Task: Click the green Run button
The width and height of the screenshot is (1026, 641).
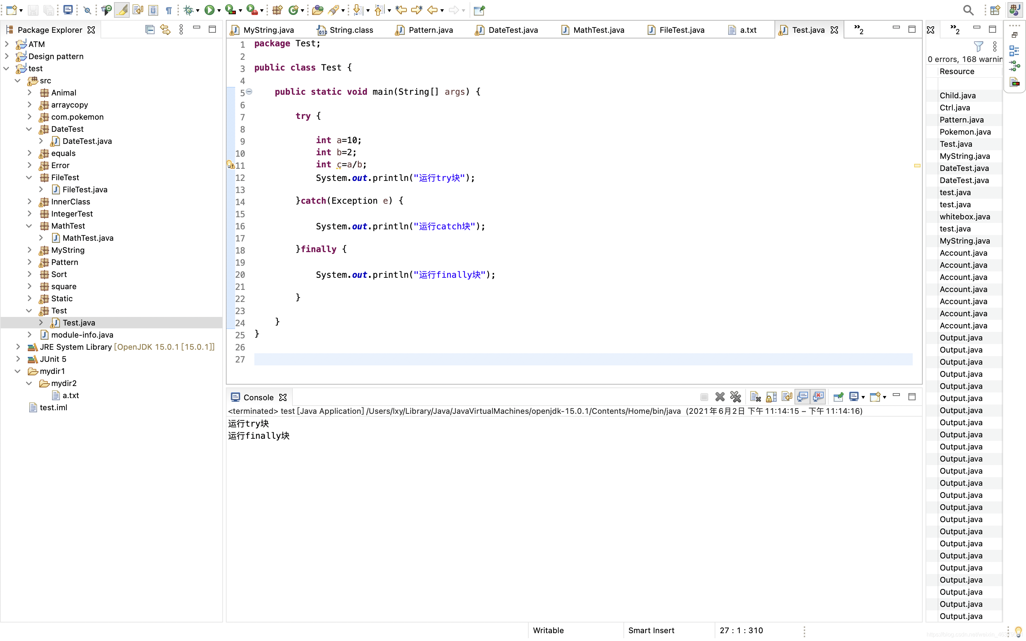Action: pyautogui.click(x=209, y=10)
